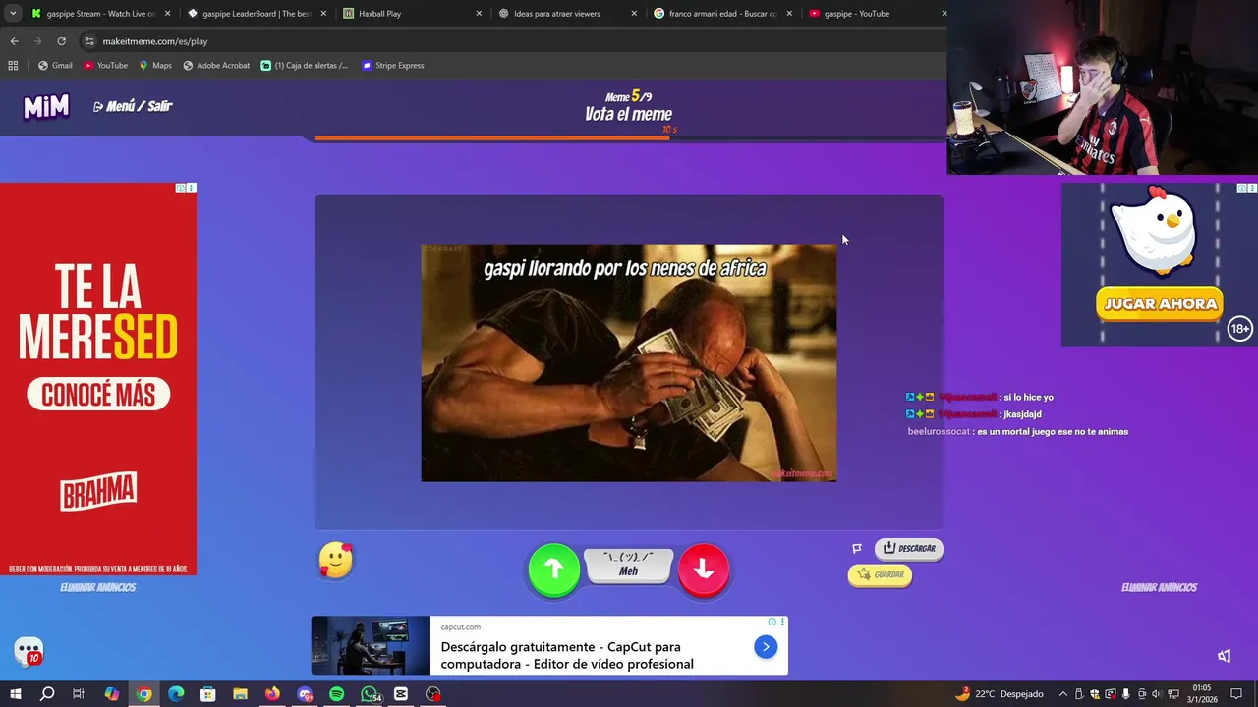Close the Haxball Play tab
Viewport: 1258px width, 707px height.
[479, 14]
